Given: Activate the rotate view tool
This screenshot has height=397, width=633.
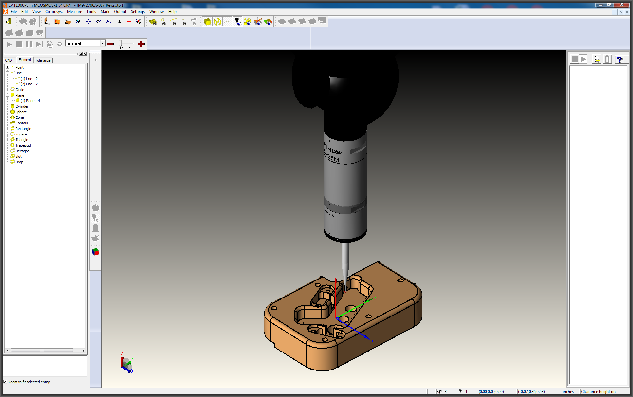Looking at the screenshot, I should (x=98, y=22).
